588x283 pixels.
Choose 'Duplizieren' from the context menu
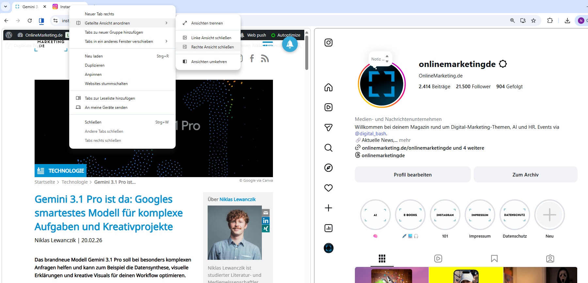pyautogui.click(x=95, y=65)
